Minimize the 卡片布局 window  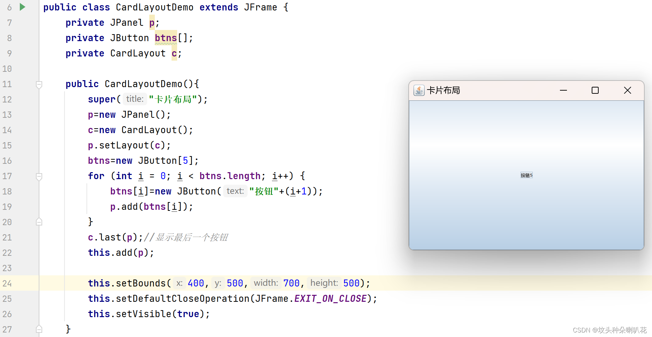coord(563,90)
